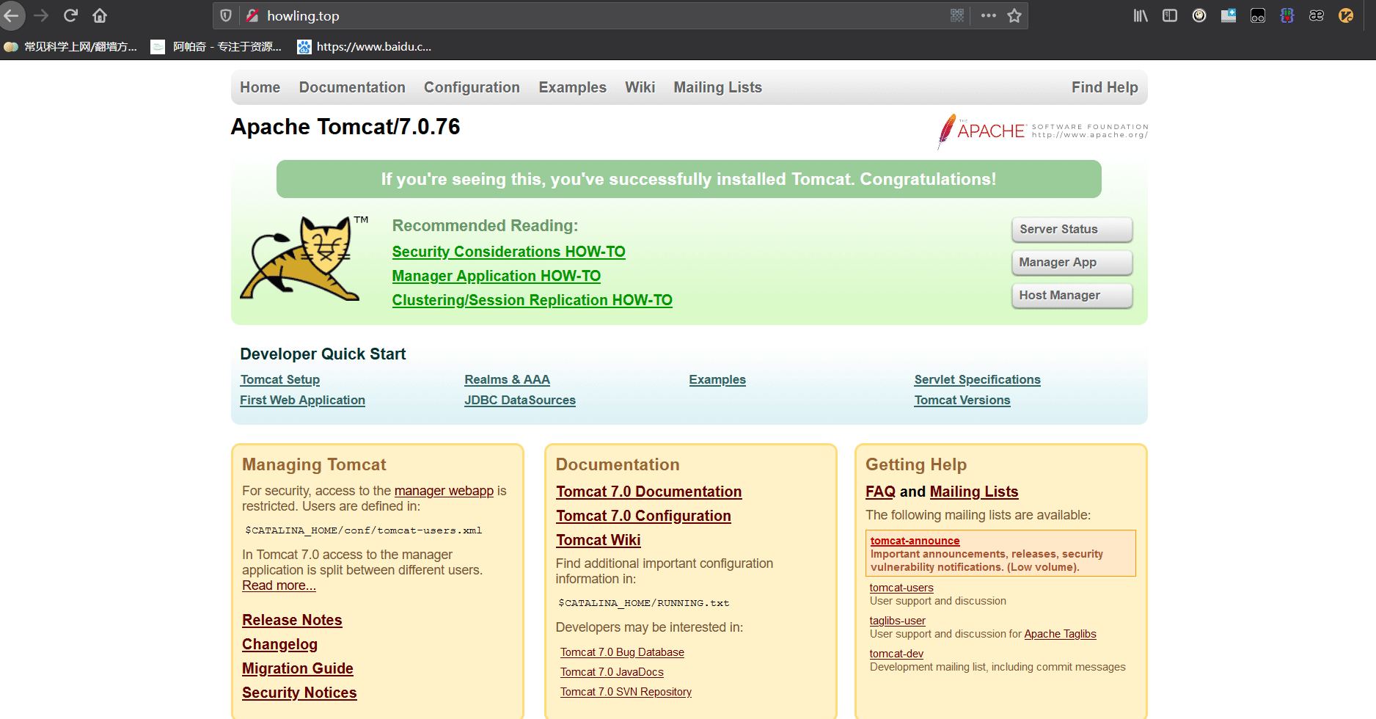This screenshot has height=719, width=1376.
Task: Click the Tomcat cat mascot image
Action: pos(304,258)
